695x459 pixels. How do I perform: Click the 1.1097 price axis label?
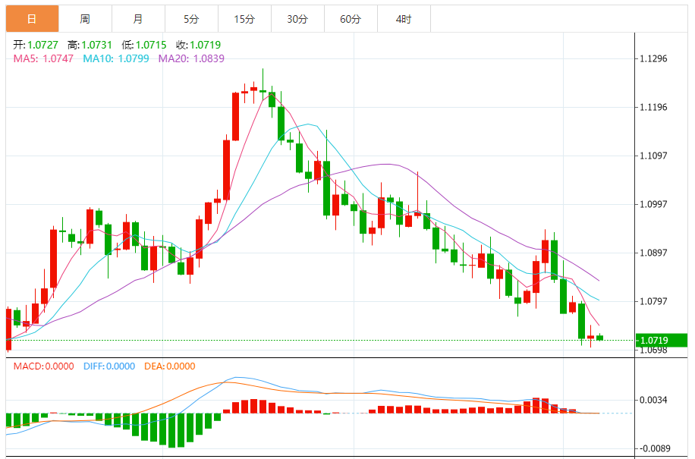(x=653, y=156)
